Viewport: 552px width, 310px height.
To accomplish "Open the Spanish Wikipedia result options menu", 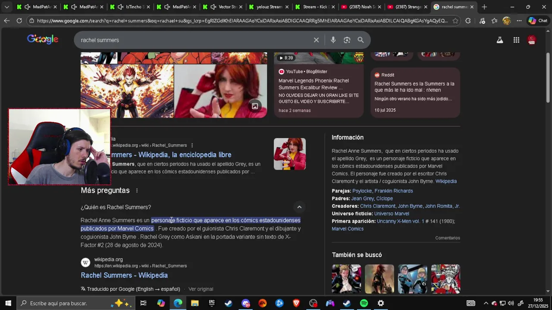I will point(192,146).
